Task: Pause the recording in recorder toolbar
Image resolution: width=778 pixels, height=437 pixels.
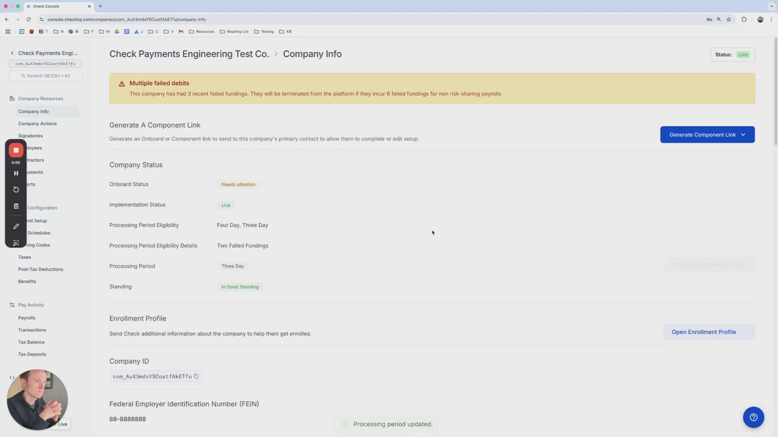Action: coord(16,173)
